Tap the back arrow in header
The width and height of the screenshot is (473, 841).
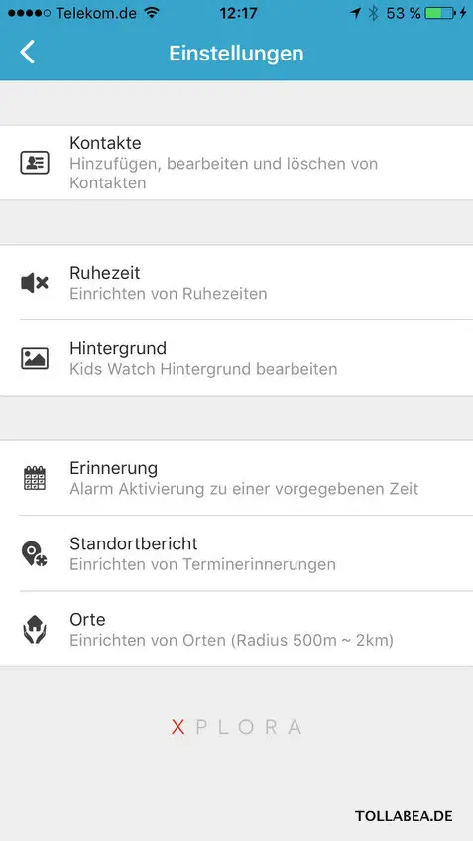coord(27,53)
